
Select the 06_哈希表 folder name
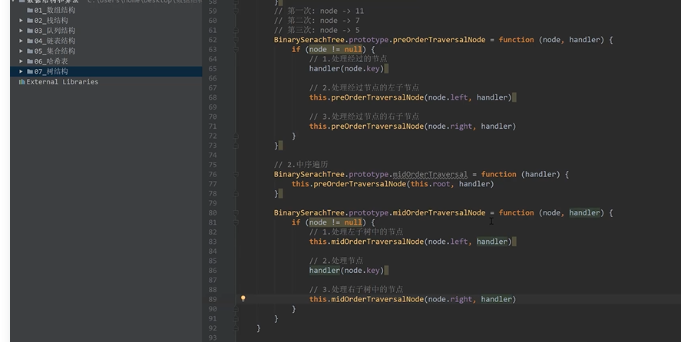click(x=51, y=61)
